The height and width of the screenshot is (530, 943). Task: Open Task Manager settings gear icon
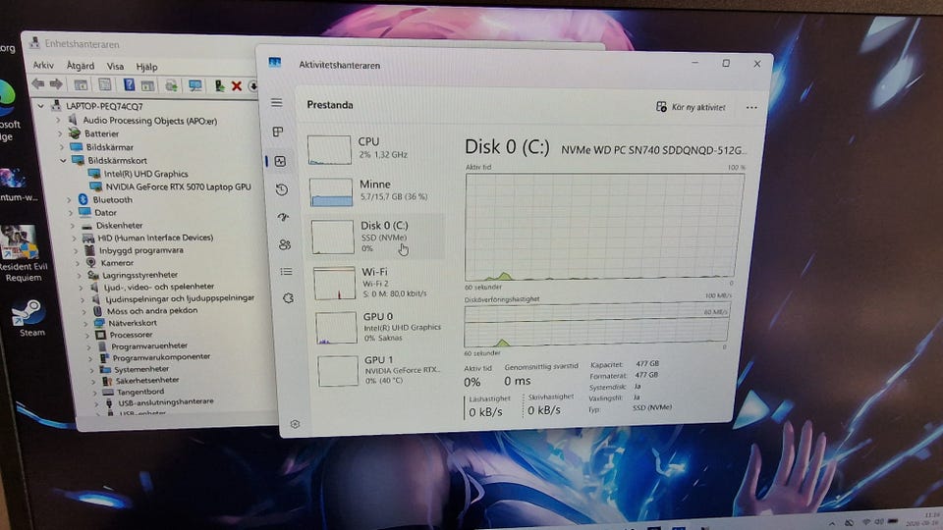295,424
